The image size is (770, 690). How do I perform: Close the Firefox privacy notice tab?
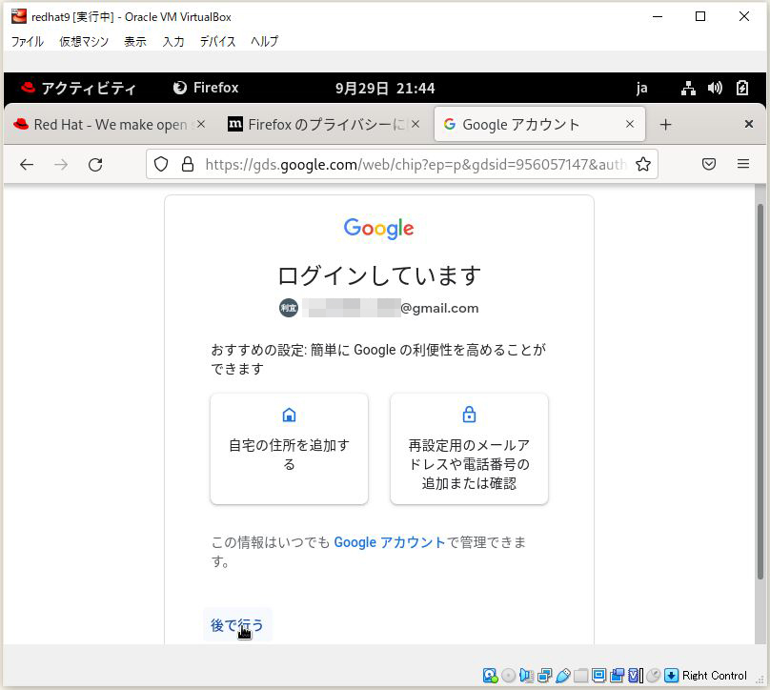[x=415, y=124]
